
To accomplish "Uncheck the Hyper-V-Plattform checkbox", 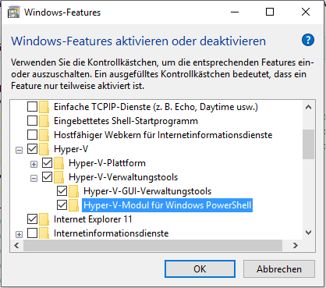I will [47, 163].
